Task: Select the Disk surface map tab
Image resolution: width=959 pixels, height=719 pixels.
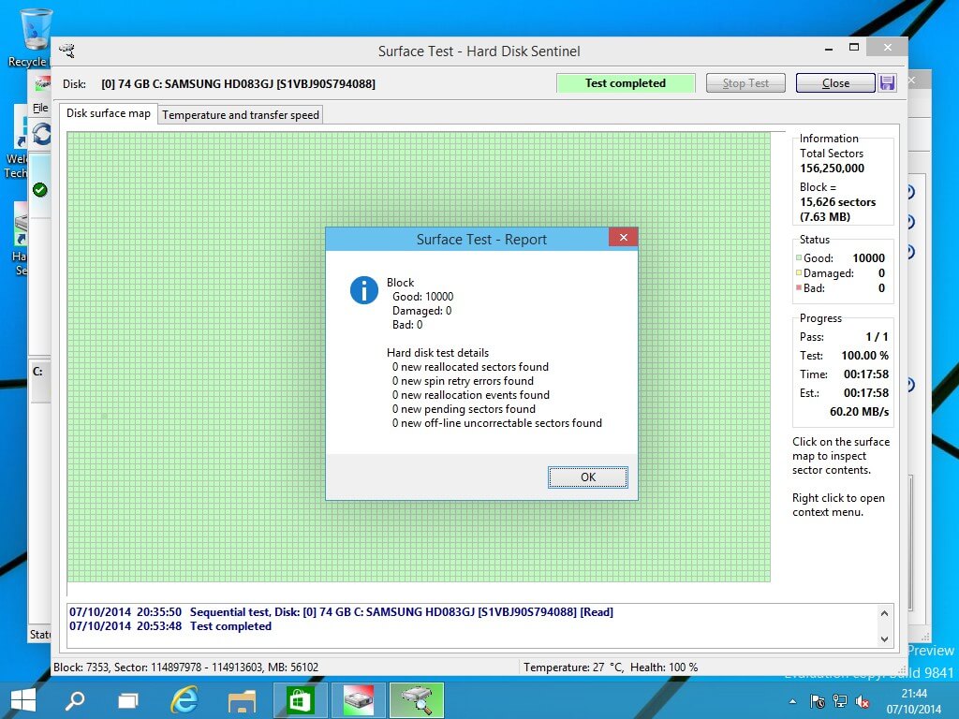Action: click(x=109, y=113)
